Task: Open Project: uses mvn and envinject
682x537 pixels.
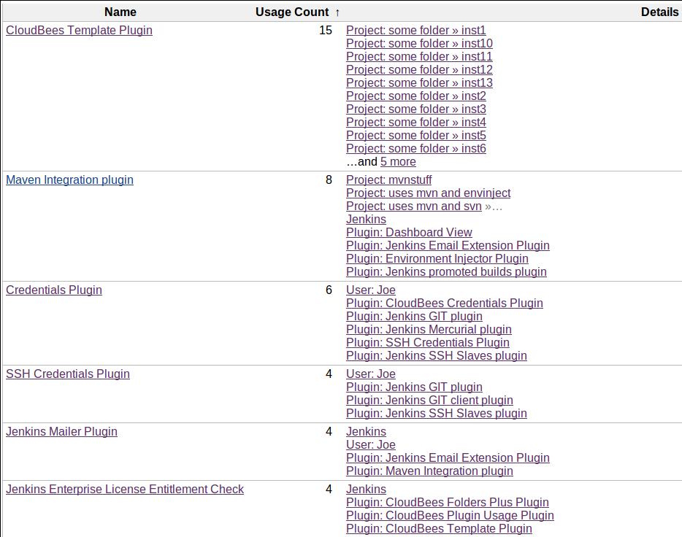Action: [x=428, y=193]
